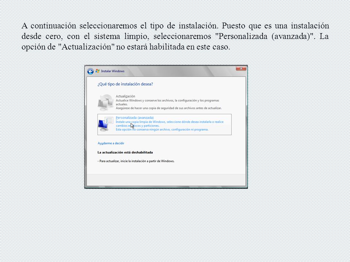Click the slide paragraph starting "A continuación seleccionaremos"
The height and width of the screenshot is (262, 350).
coord(175,36)
